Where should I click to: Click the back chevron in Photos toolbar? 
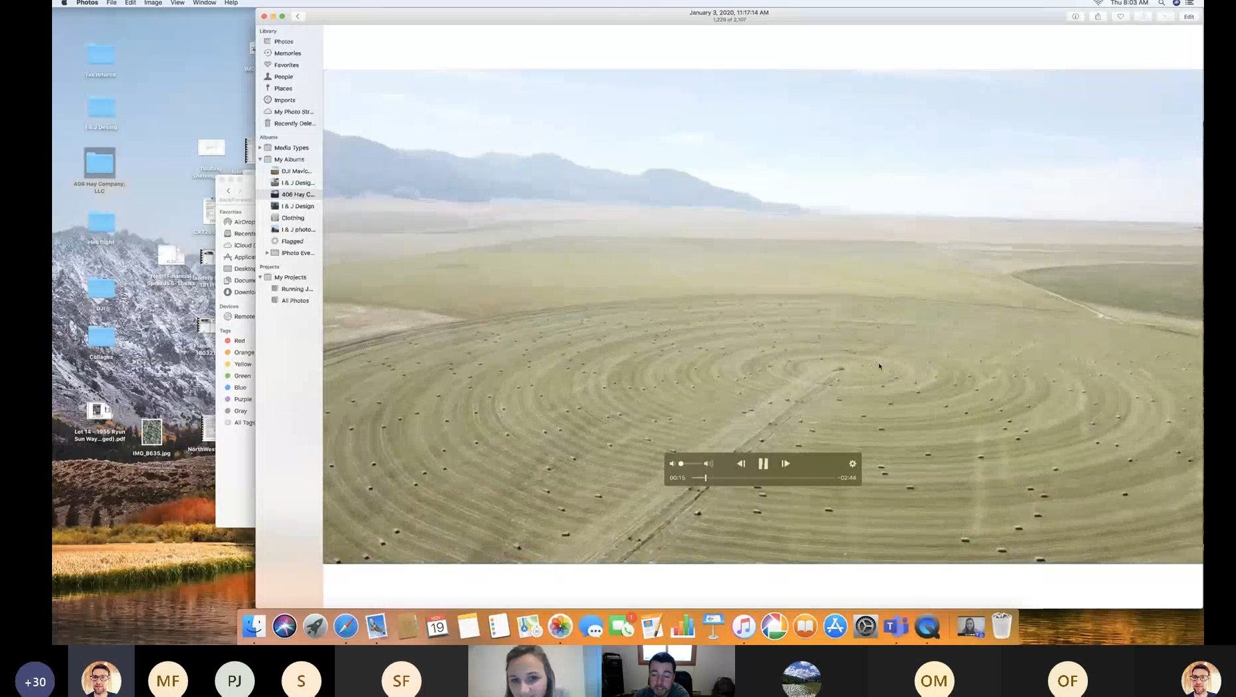[297, 17]
